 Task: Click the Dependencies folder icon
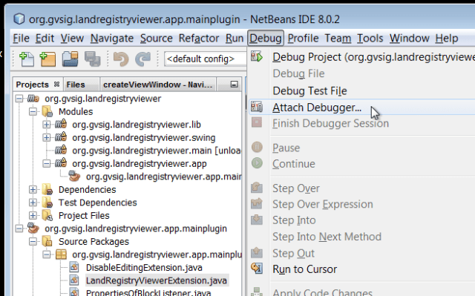click(x=47, y=189)
